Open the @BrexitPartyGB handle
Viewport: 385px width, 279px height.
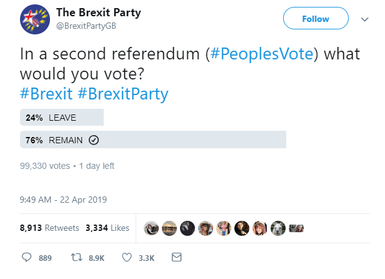click(x=86, y=25)
